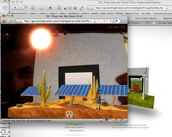This screenshot has width=172, height=137.
Task: Click the page icon beside the augmented_reality URL
Action: (x=90, y=8)
